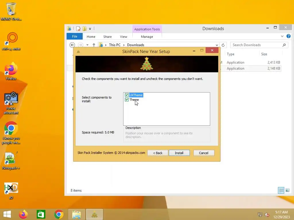Switch to File Explorer taskbar button
This screenshot has width=294, height=220.
tap(77, 214)
